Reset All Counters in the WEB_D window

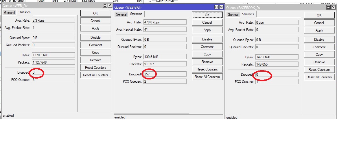pos(96,75)
